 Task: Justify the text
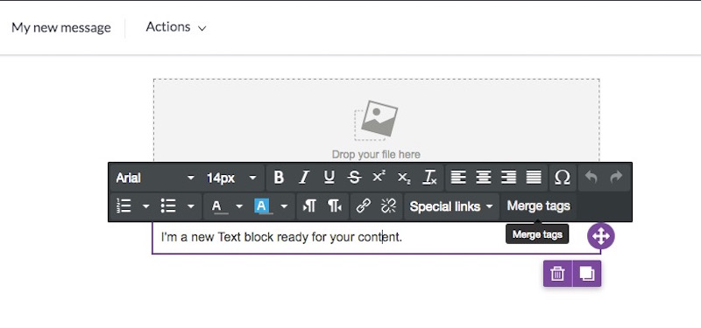[x=534, y=178]
